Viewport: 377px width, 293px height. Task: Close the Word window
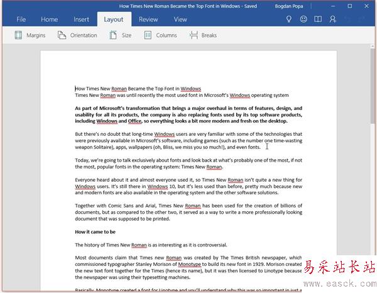366,6
